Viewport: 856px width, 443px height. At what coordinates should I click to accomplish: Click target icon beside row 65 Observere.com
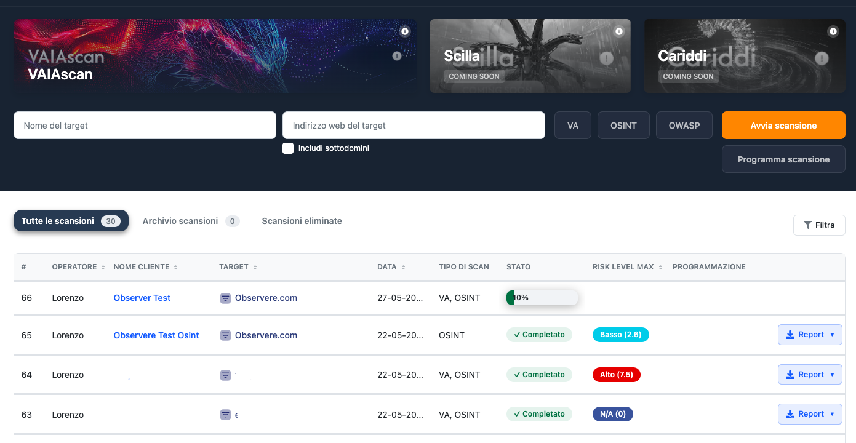tap(226, 335)
